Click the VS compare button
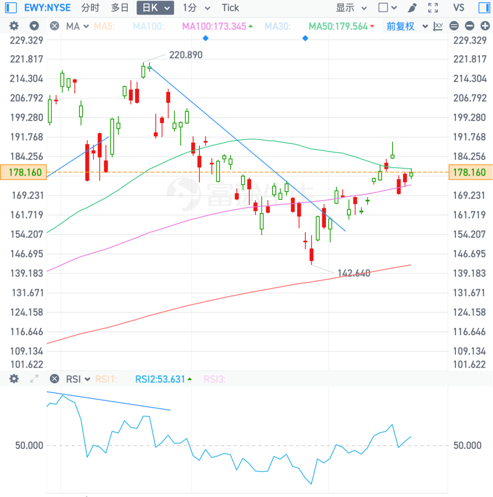Screen dimensions: 493x497 point(458,8)
